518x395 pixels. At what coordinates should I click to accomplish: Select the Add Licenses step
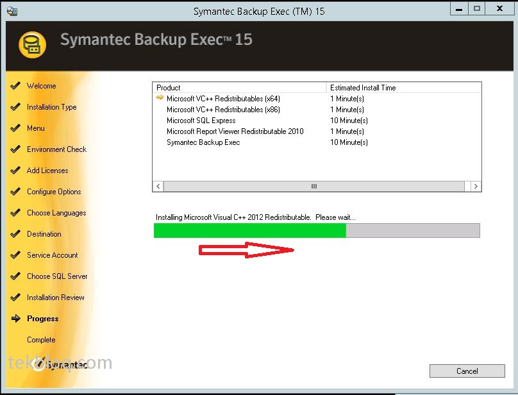pyautogui.click(x=47, y=171)
